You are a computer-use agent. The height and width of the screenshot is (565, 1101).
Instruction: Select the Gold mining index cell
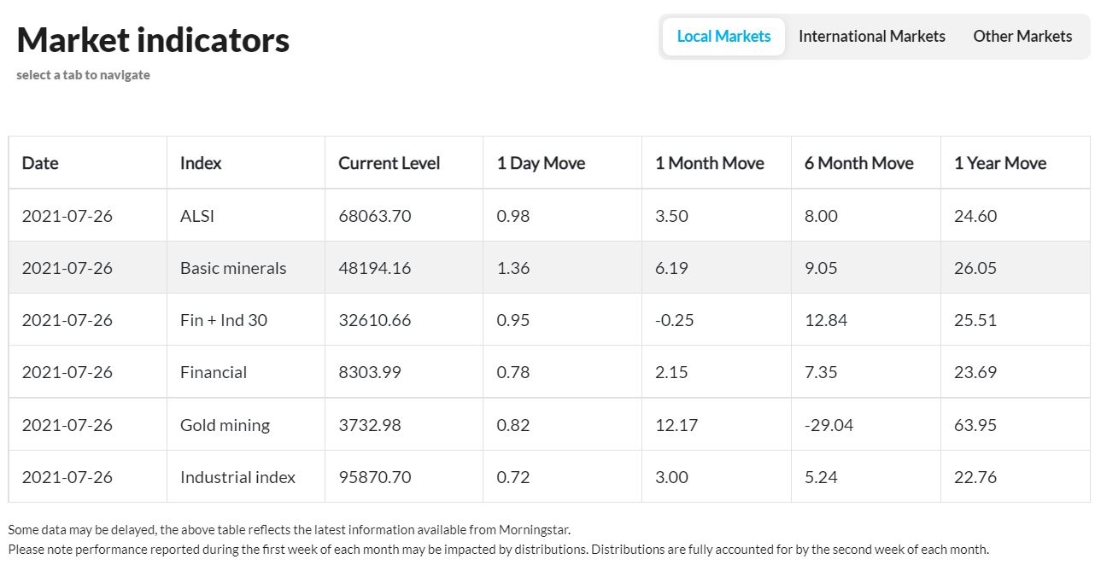click(246, 425)
